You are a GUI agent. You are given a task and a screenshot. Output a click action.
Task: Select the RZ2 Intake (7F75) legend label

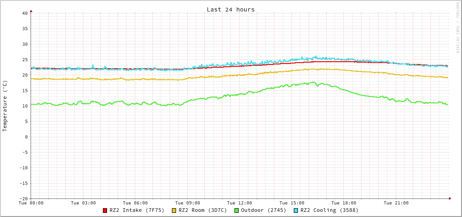pyautogui.click(x=137, y=211)
